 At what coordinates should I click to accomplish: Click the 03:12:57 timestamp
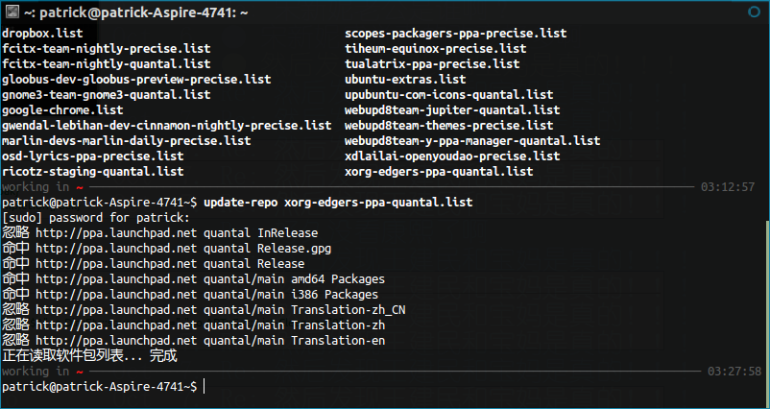pos(728,187)
